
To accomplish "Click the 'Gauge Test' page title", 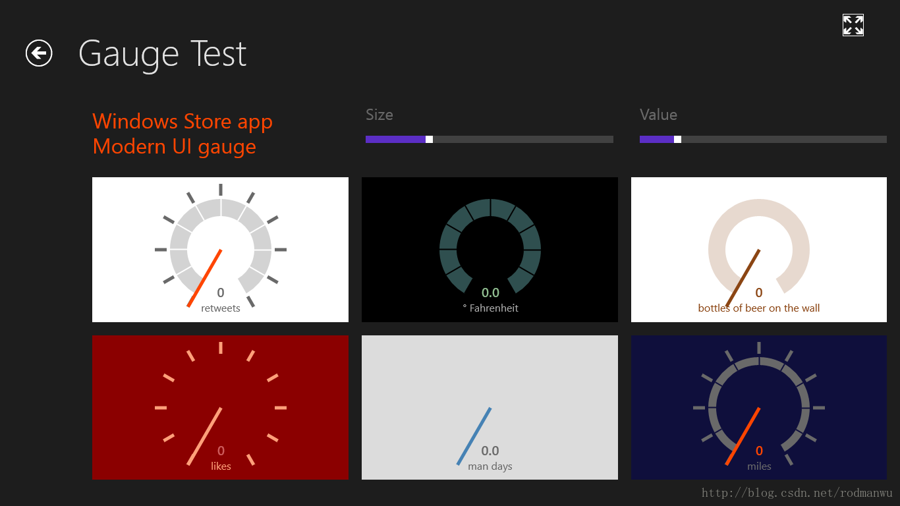I will [x=162, y=54].
